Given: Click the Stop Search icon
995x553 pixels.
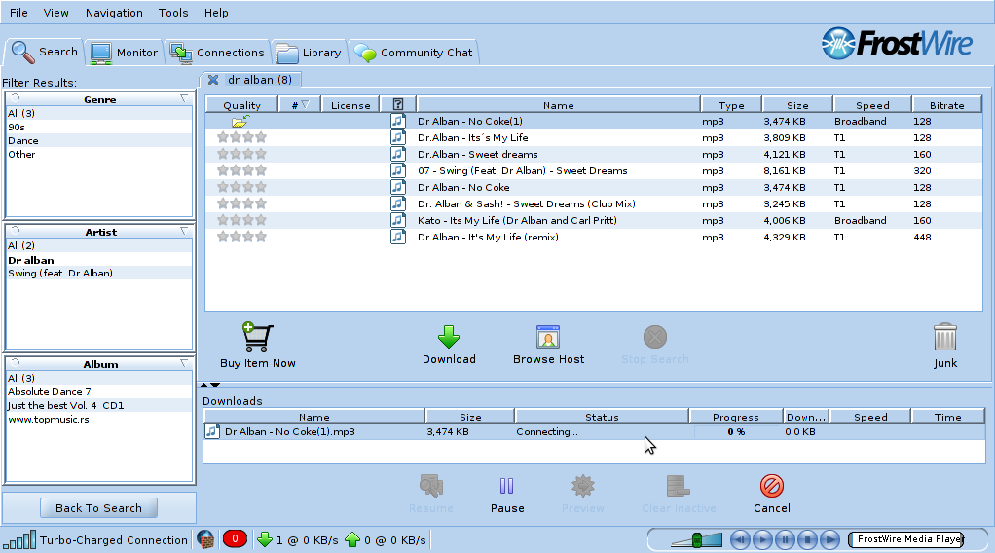Looking at the screenshot, I should [655, 337].
